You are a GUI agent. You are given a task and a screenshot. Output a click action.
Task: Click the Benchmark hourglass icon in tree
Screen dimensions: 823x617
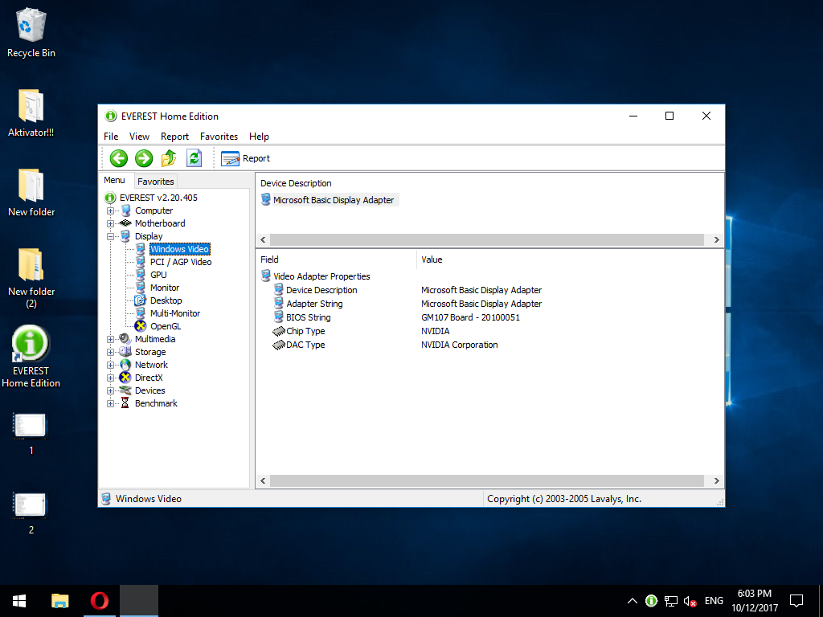point(125,403)
